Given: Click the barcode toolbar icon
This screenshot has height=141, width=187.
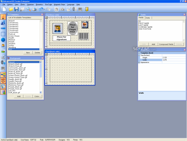Looking at the screenshot, I should (80, 9).
